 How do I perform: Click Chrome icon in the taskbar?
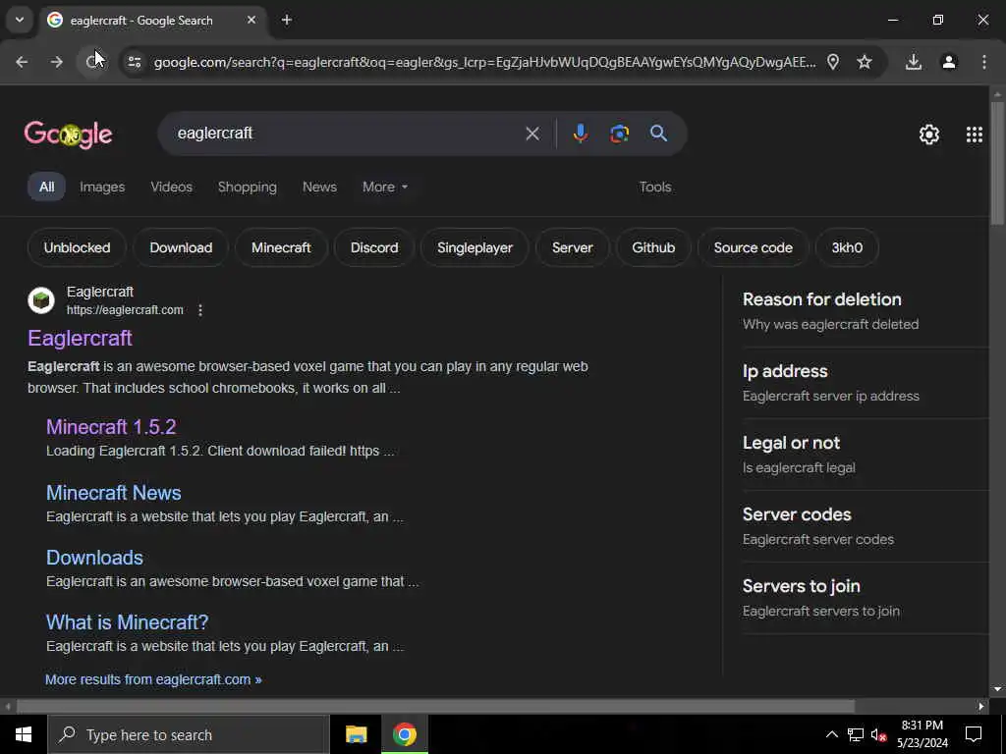[x=404, y=734]
